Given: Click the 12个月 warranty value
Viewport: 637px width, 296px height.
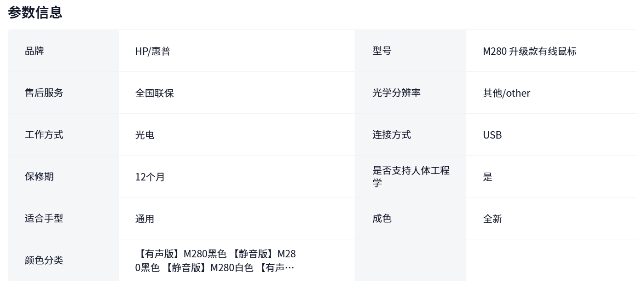Looking at the screenshot, I should point(150,177).
